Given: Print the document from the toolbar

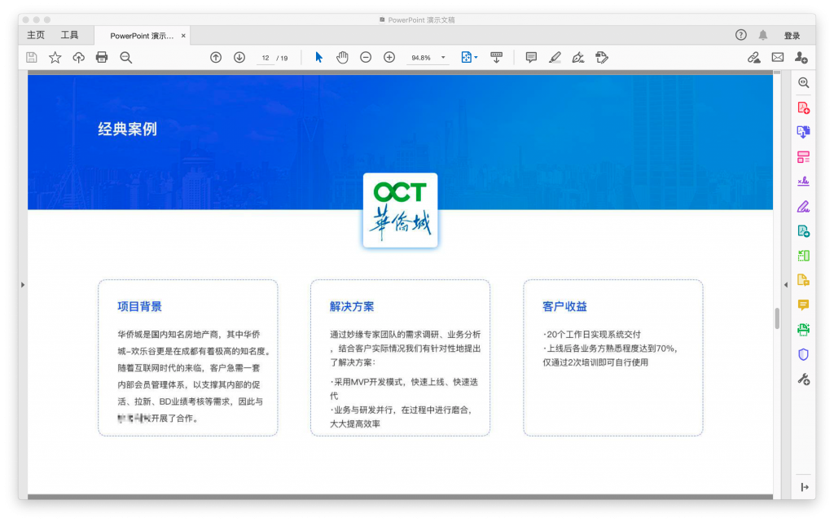Looking at the screenshot, I should 102,57.
